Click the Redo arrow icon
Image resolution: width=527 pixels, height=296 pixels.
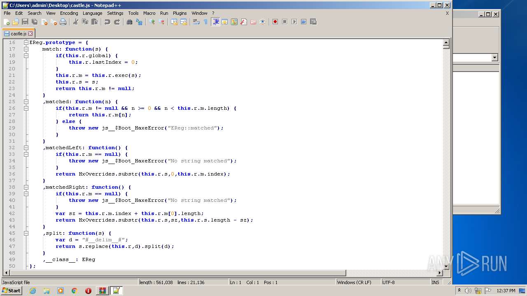tap(117, 22)
